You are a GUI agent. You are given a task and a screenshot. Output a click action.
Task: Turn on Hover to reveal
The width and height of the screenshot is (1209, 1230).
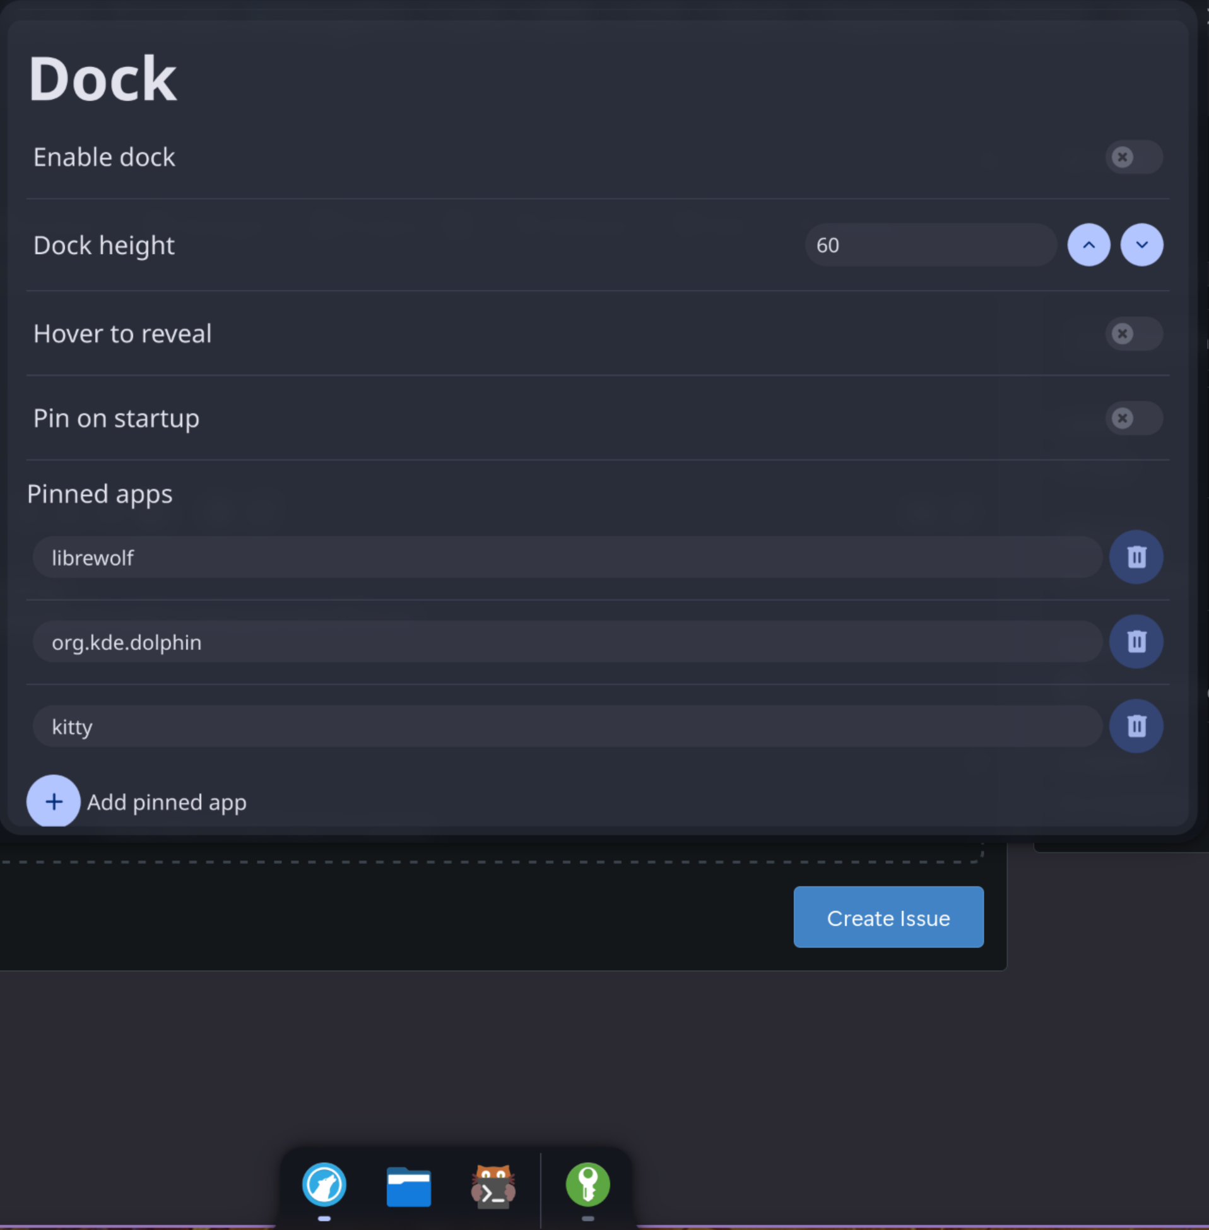1133,333
